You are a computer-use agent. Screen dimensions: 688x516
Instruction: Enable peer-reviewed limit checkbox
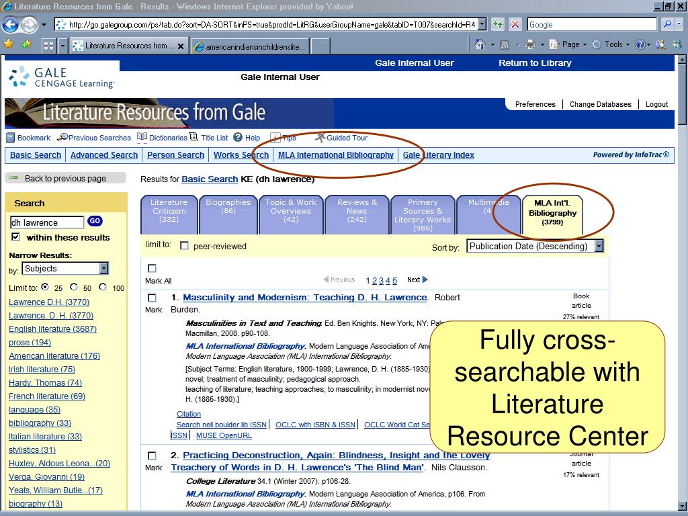point(184,246)
